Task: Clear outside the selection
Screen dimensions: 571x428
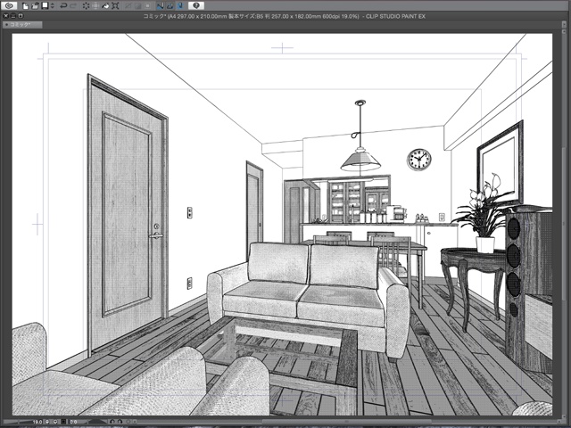Action: tap(95, 6)
